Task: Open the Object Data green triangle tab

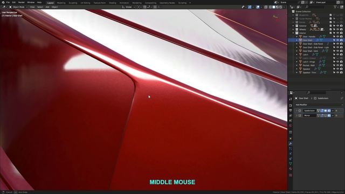Action: pos(291,164)
